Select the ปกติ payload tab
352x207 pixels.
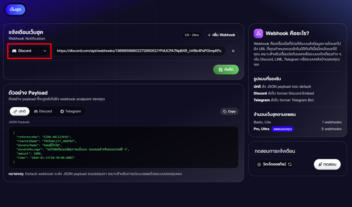19,111
